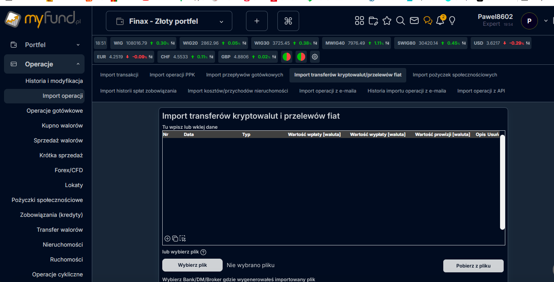Open the mail envelope icon
The width and height of the screenshot is (554, 282).
pos(414,21)
